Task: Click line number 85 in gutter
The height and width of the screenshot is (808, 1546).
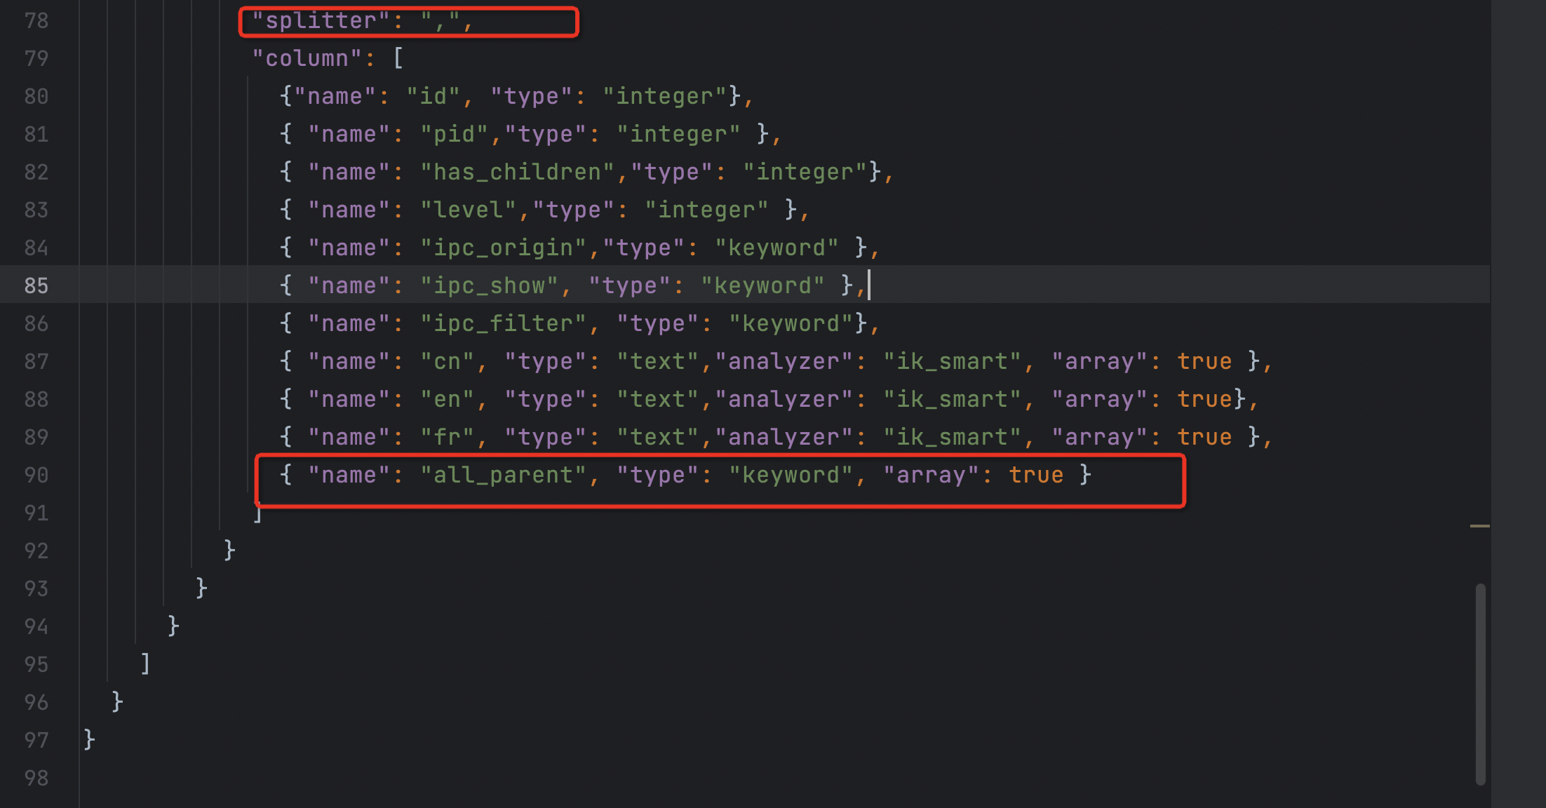Action: coord(36,285)
